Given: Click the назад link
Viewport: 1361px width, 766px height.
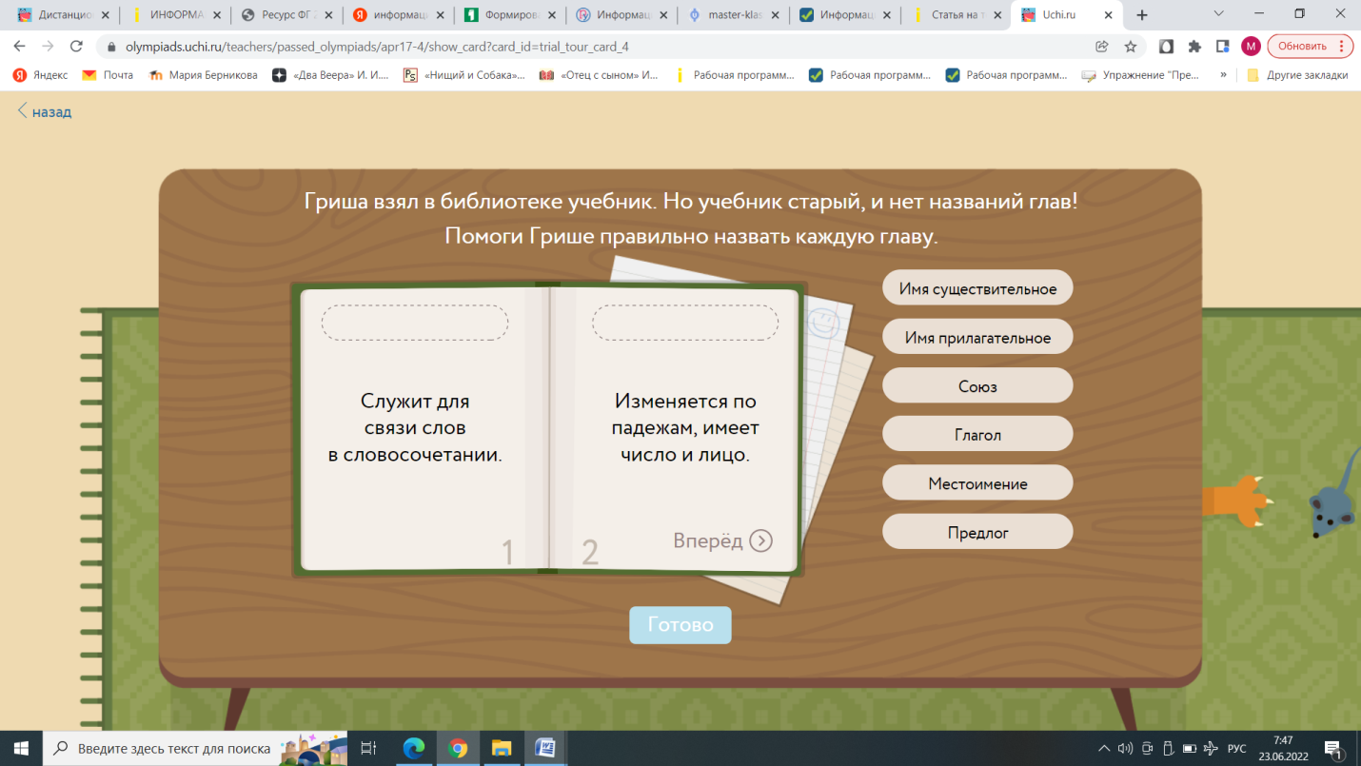Looking at the screenshot, I should pyautogui.click(x=45, y=111).
